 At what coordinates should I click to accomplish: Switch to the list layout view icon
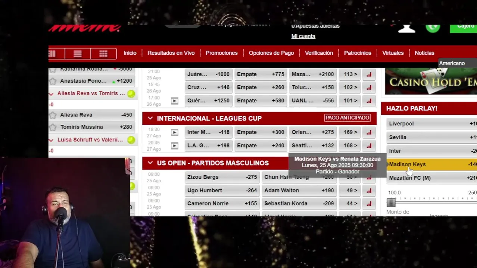78,54
